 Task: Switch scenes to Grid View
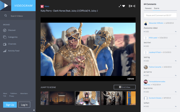(x=125, y=87)
